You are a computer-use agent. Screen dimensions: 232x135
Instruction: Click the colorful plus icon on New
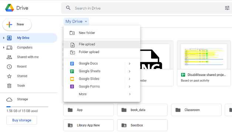pyautogui.click(x=9, y=24)
